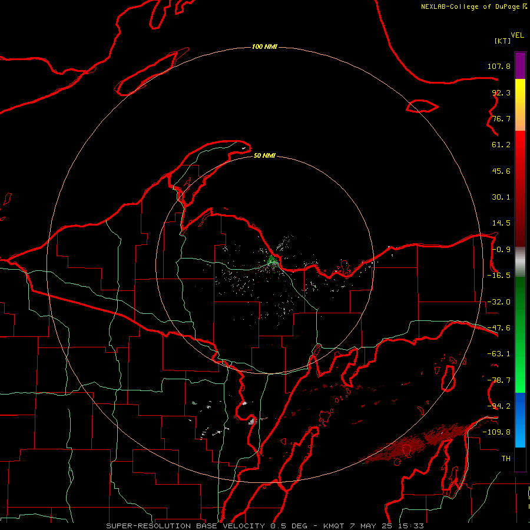Screen dimensions: 530x530
Task: Click the -32.0 scale value
Action: [499, 302]
